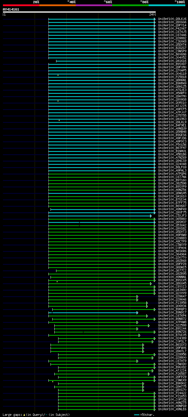Select the UniRef100_P24422 label
Screen dimensions: 188x417
[x=172, y=393]
